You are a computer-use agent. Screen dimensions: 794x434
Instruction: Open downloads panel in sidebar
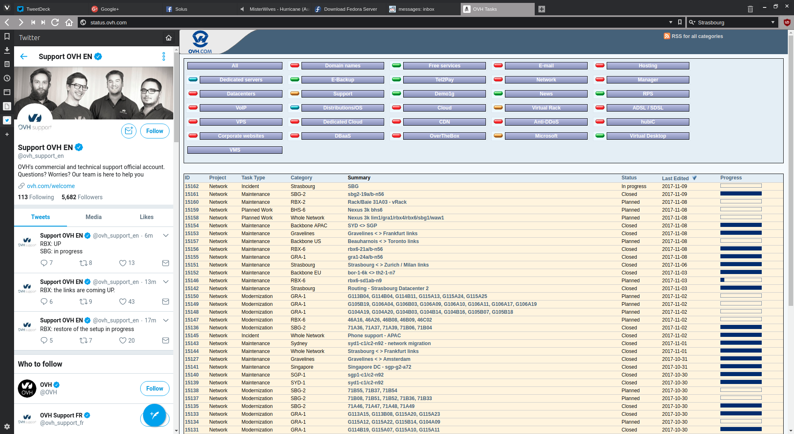[x=7, y=50]
